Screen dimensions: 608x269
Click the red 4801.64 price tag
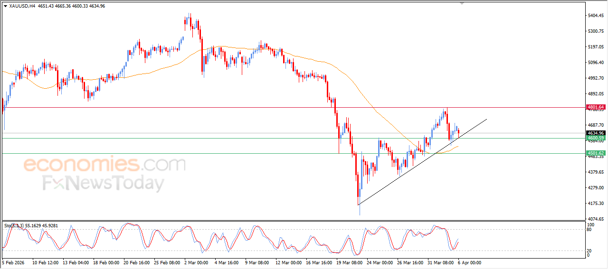pos(596,107)
